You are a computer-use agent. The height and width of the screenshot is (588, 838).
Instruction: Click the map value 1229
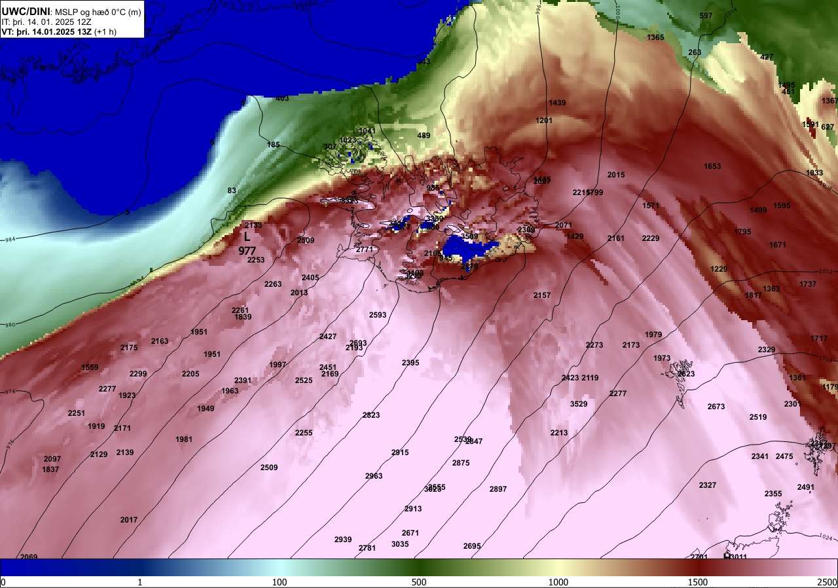719,269
